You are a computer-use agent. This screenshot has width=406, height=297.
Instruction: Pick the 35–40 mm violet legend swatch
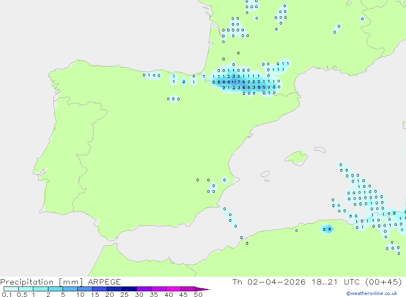(x=158, y=289)
